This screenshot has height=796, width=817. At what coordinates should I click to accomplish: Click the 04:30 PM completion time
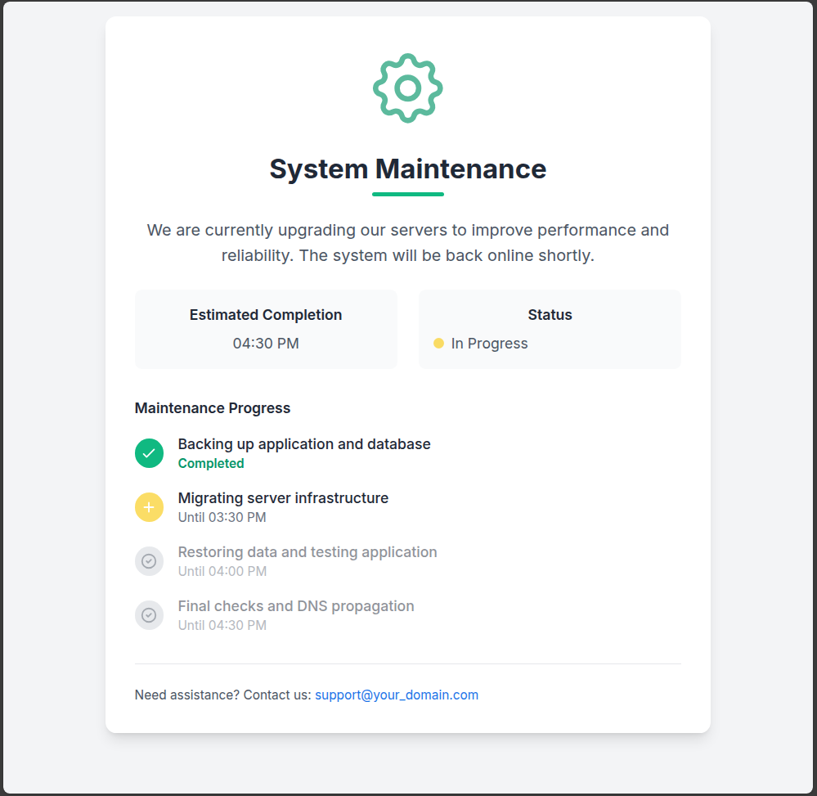pyautogui.click(x=266, y=344)
